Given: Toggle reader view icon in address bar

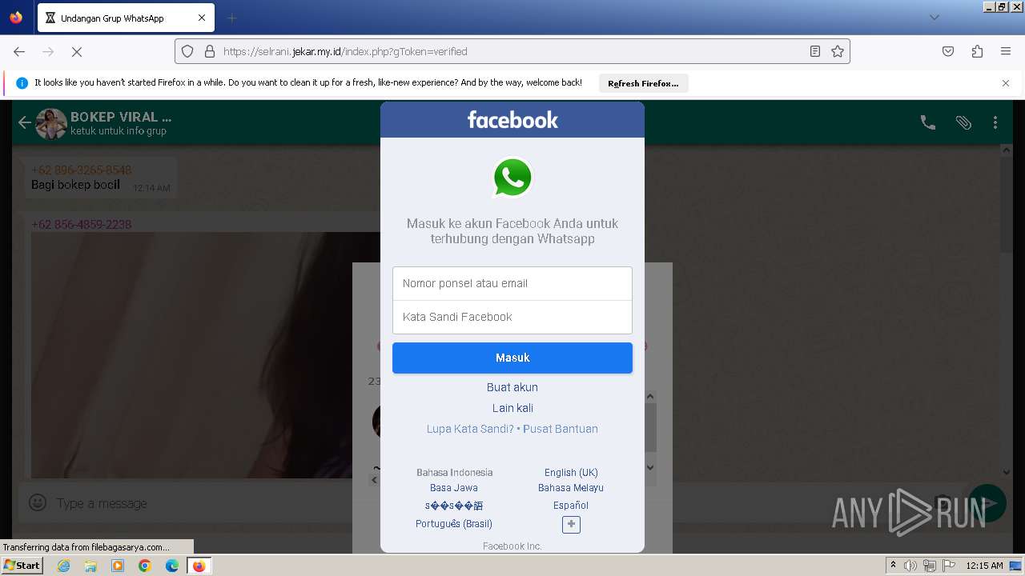Looking at the screenshot, I should pyautogui.click(x=815, y=51).
